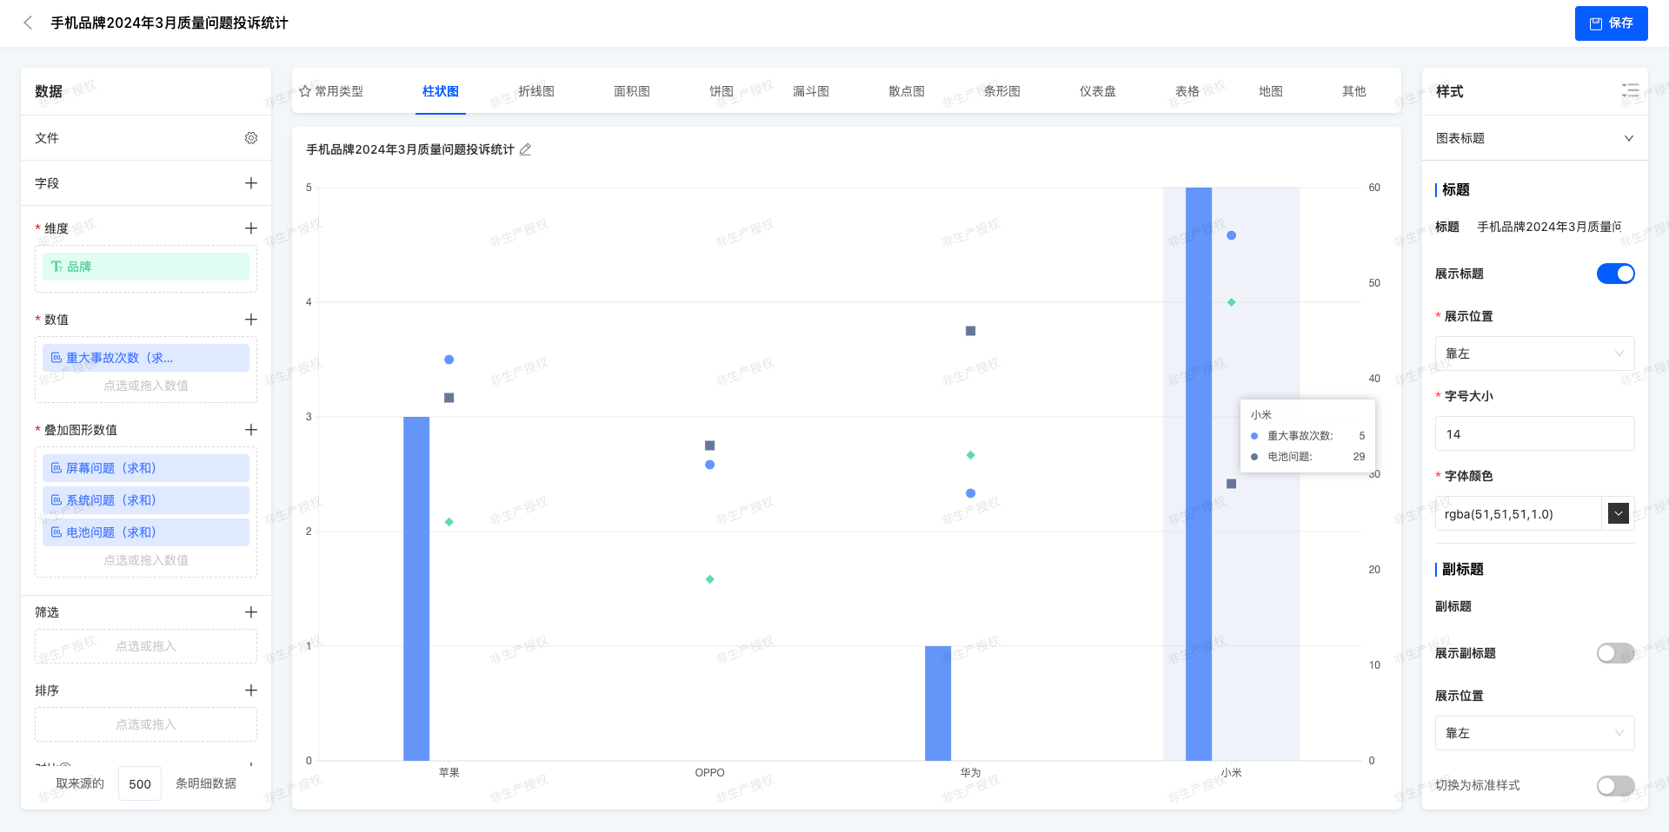The width and height of the screenshot is (1669, 832).
Task: Select the 品牌 dimension field
Action: [146, 267]
